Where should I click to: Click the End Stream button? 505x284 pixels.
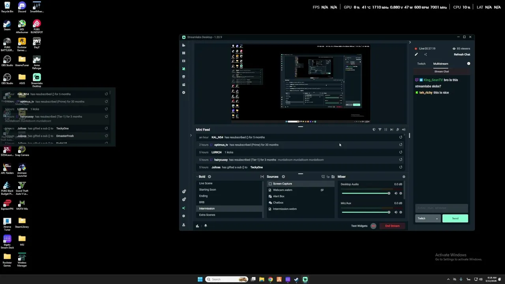click(392, 226)
